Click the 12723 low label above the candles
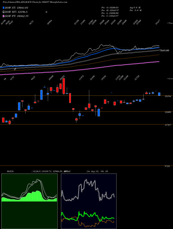The width and height of the screenshot is (173, 229). [137, 78]
